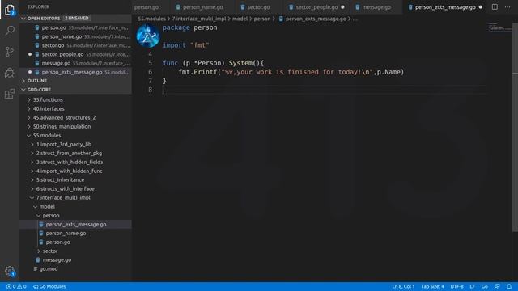Viewport: 518px width, 291px height.
Task: Select person_exts_message.go in the file tree
Action: (75, 225)
